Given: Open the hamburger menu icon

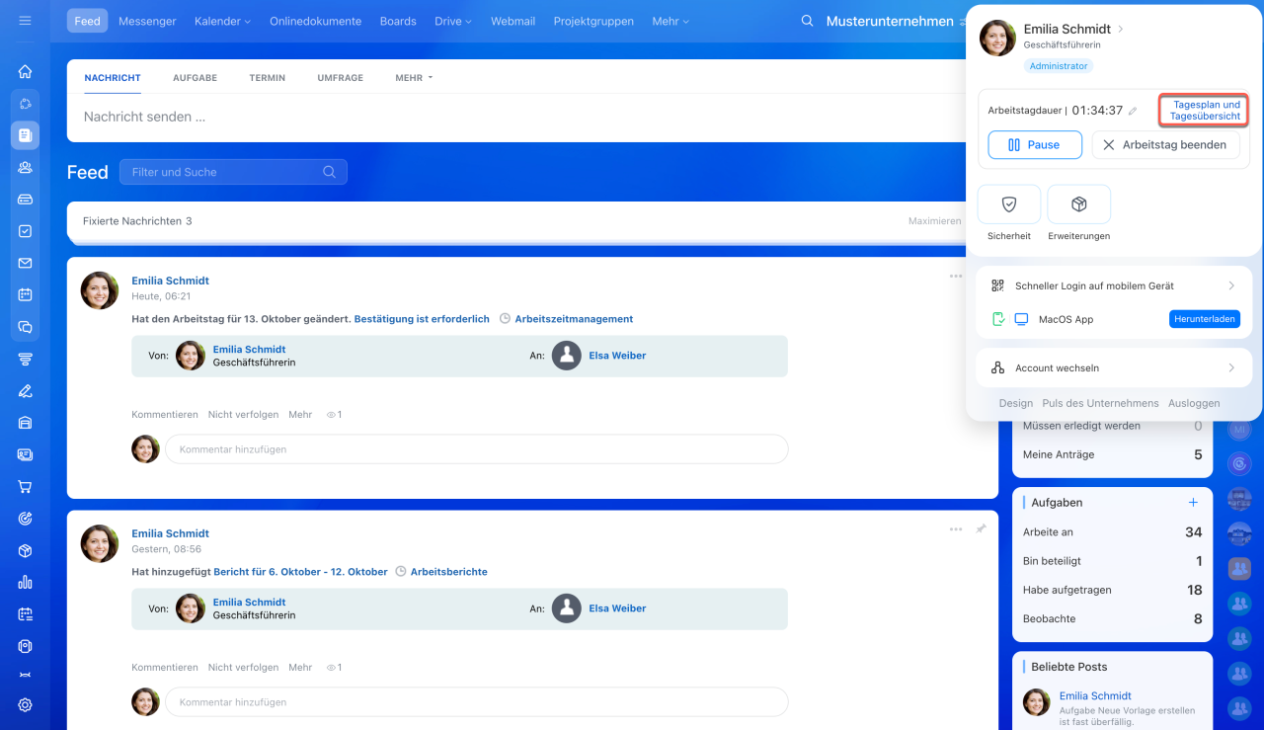Looking at the screenshot, I should [x=25, y=21].
